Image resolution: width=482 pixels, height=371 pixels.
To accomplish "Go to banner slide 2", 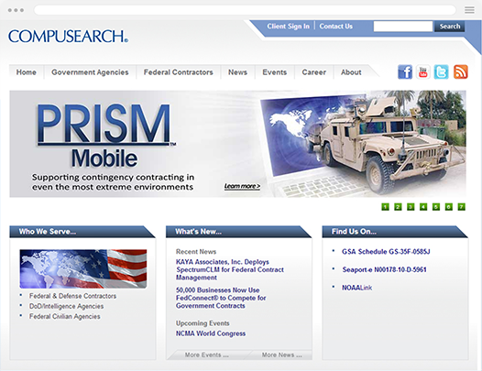I will [398, 207].
